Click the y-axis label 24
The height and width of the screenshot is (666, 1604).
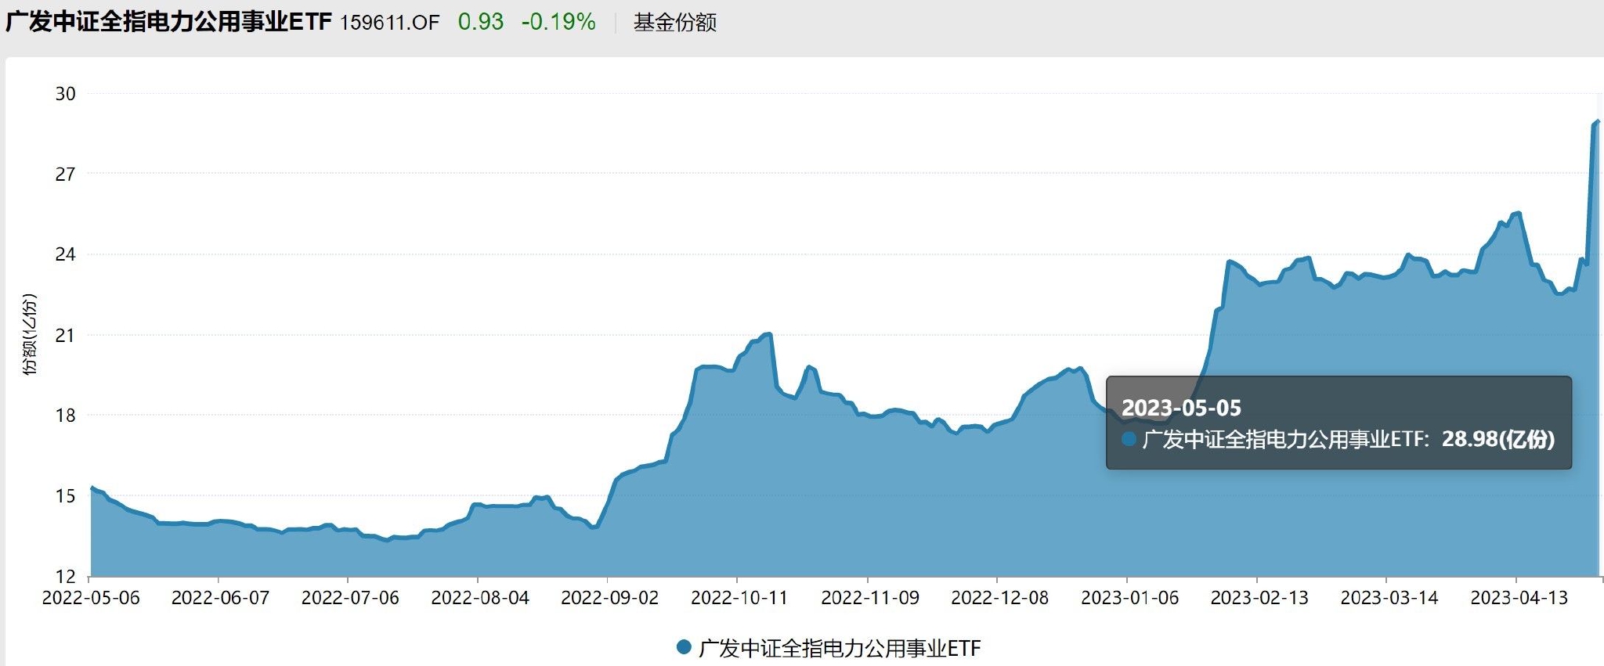(x=66, y=254)
